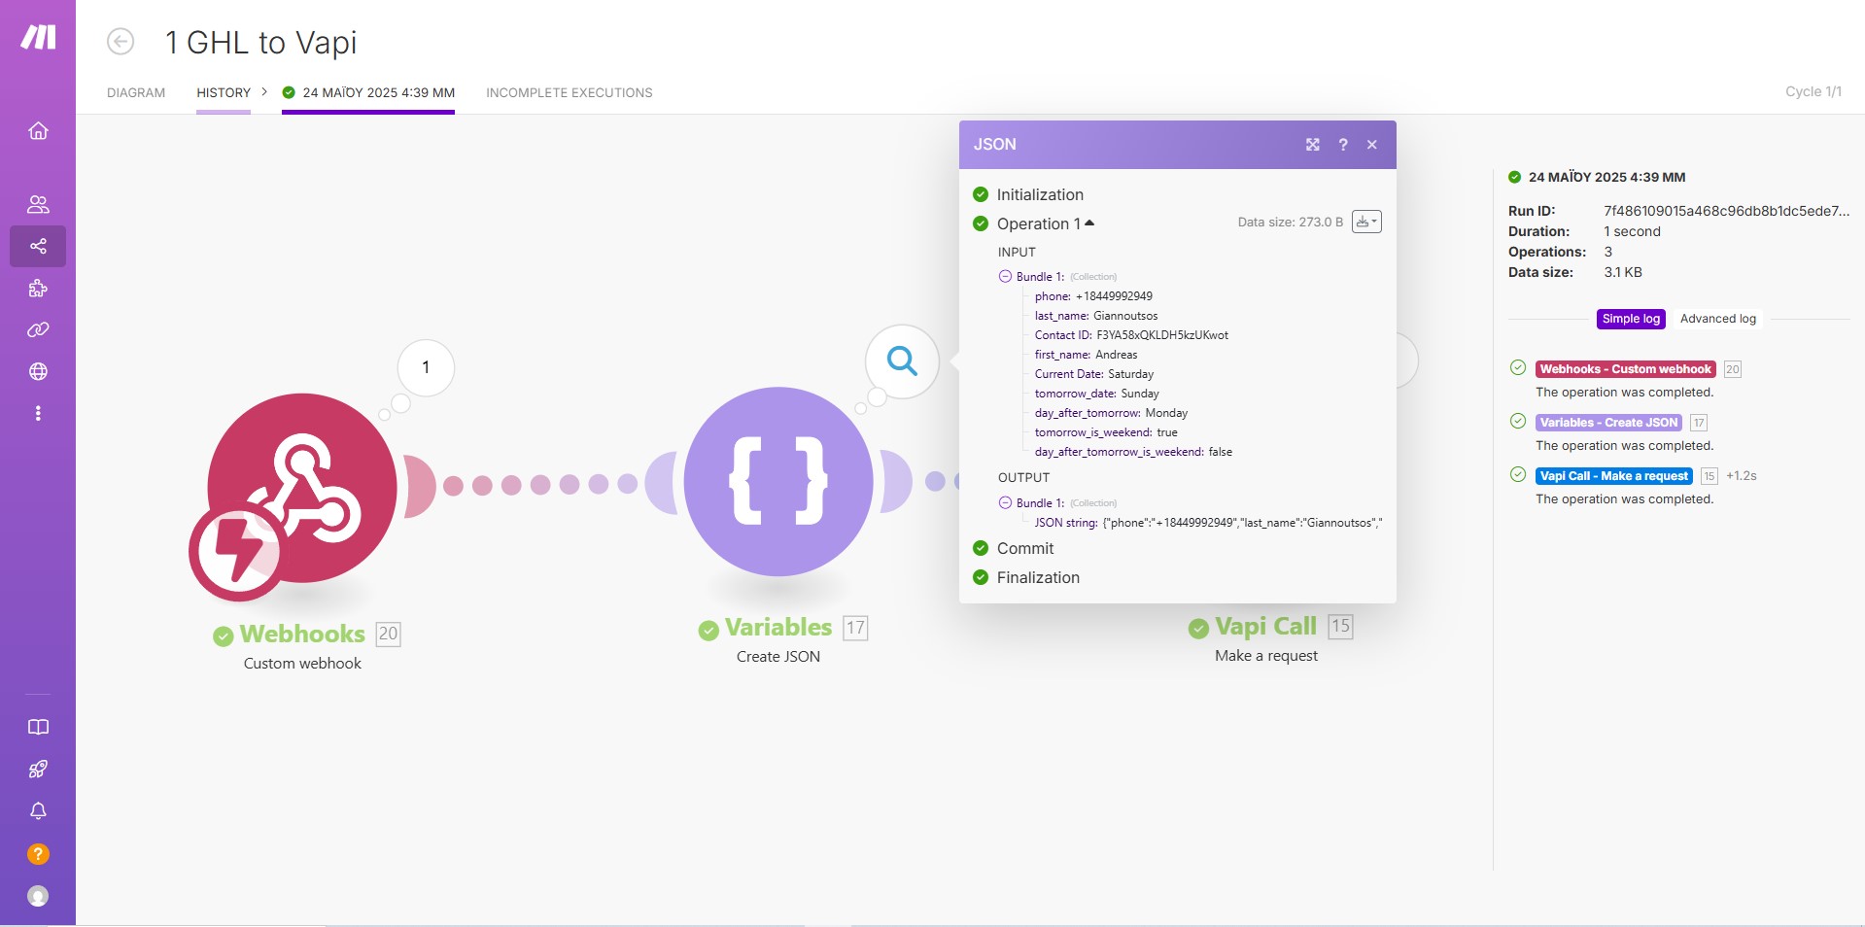Switch to Simple log view
The height and width of the screenshot is (927, 1865).
[x=1631, y=319]
